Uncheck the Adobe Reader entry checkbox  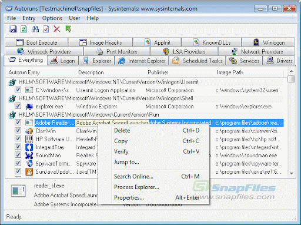coord(18,123)
